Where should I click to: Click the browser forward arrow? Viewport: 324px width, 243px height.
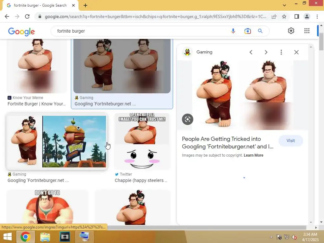[x=17, y=16]
